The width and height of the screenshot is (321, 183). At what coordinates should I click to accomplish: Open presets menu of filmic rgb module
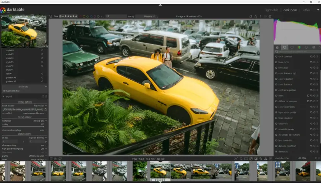317,67
